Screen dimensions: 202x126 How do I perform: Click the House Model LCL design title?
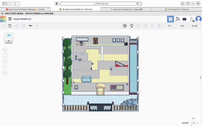coord(22,19)
